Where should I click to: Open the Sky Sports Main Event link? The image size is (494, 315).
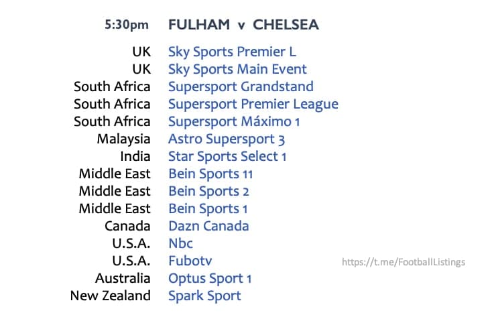pos(237,69)
